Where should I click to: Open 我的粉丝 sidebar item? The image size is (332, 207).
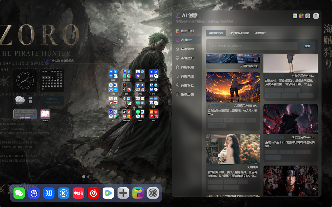click(187, 85)
